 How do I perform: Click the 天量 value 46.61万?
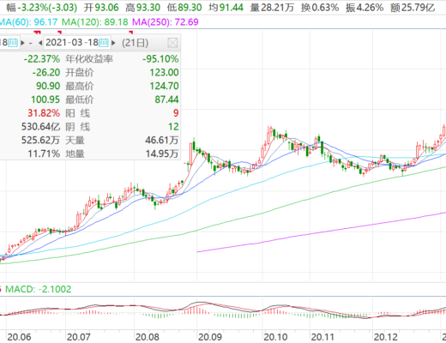(x=162, y=140)
